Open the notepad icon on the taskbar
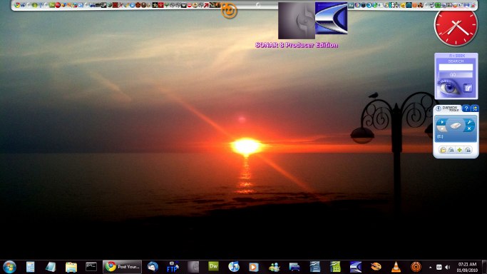Viewport: 487px width, 274px height. (x=51, y=267)
